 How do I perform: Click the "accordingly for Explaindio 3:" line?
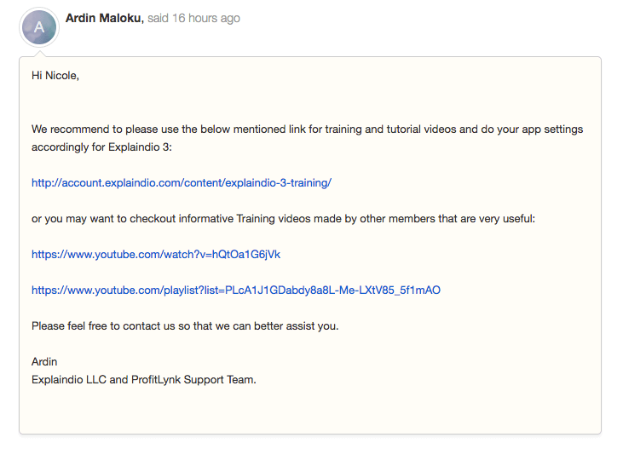[101, 147]
